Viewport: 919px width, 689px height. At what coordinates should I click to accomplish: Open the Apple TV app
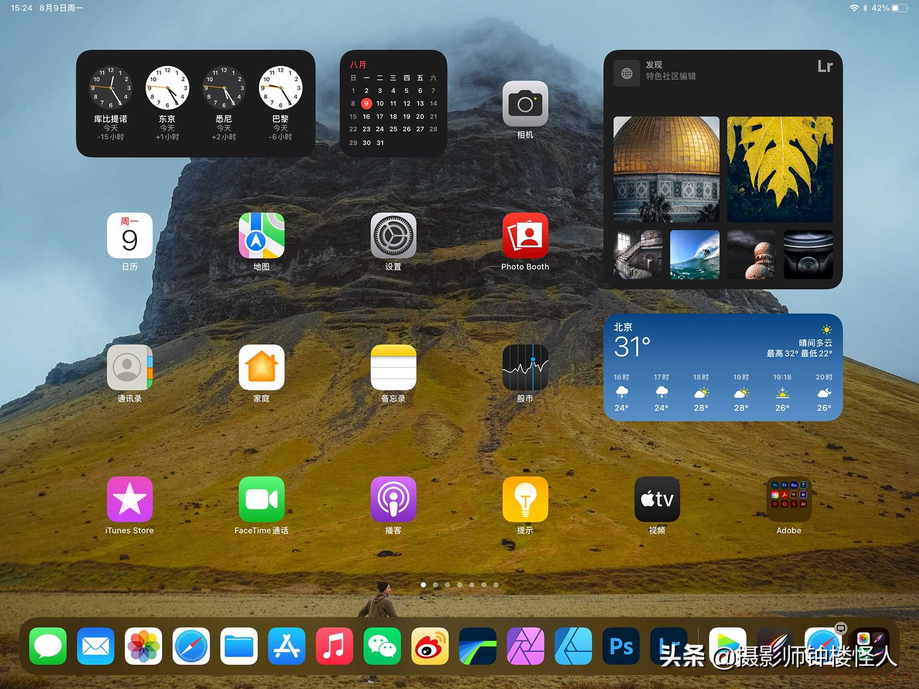point(657,499)
